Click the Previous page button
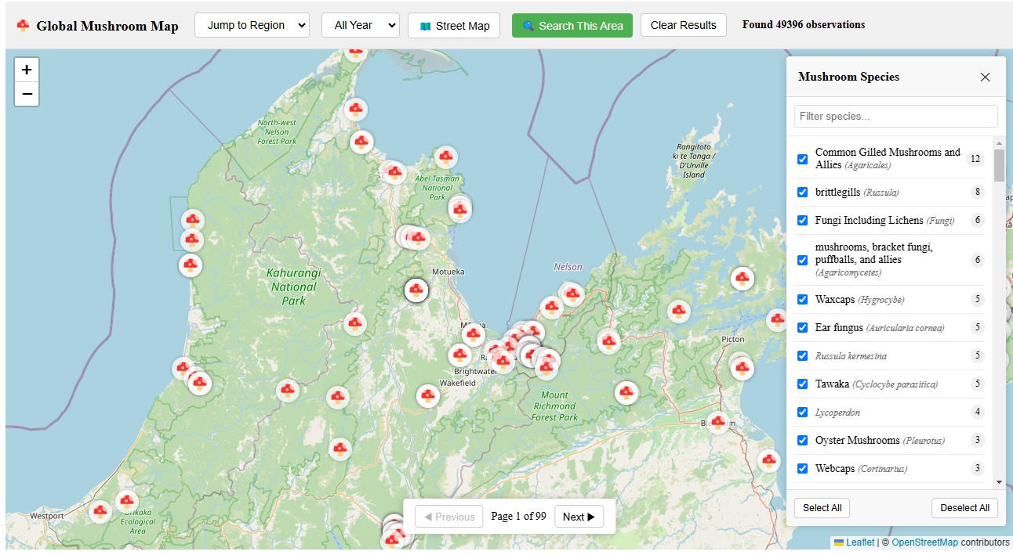 coord(448,517)
